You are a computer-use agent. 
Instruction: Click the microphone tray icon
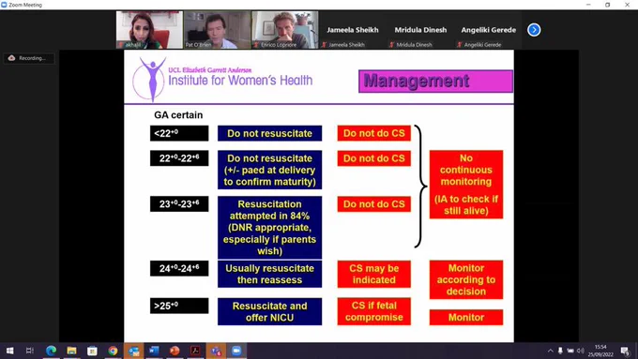pos(560,351)
